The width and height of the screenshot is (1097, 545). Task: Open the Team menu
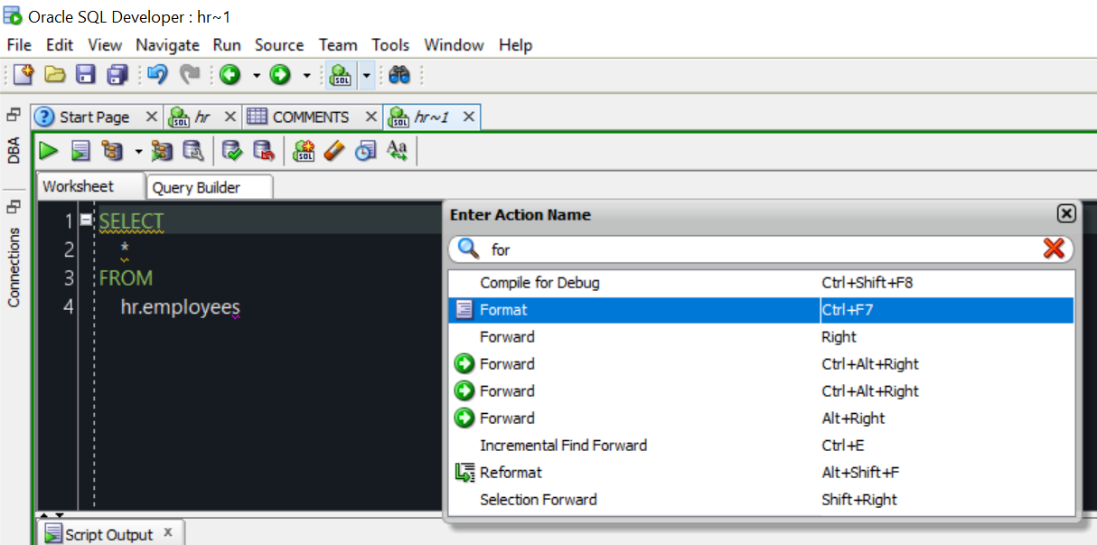(338, 44)
